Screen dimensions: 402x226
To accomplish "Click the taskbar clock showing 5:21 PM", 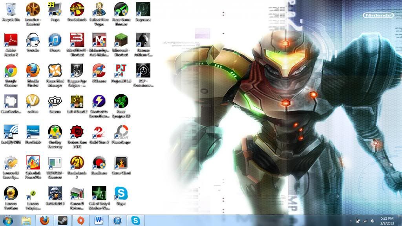I will pyautogui.click(x=387, y=220).
